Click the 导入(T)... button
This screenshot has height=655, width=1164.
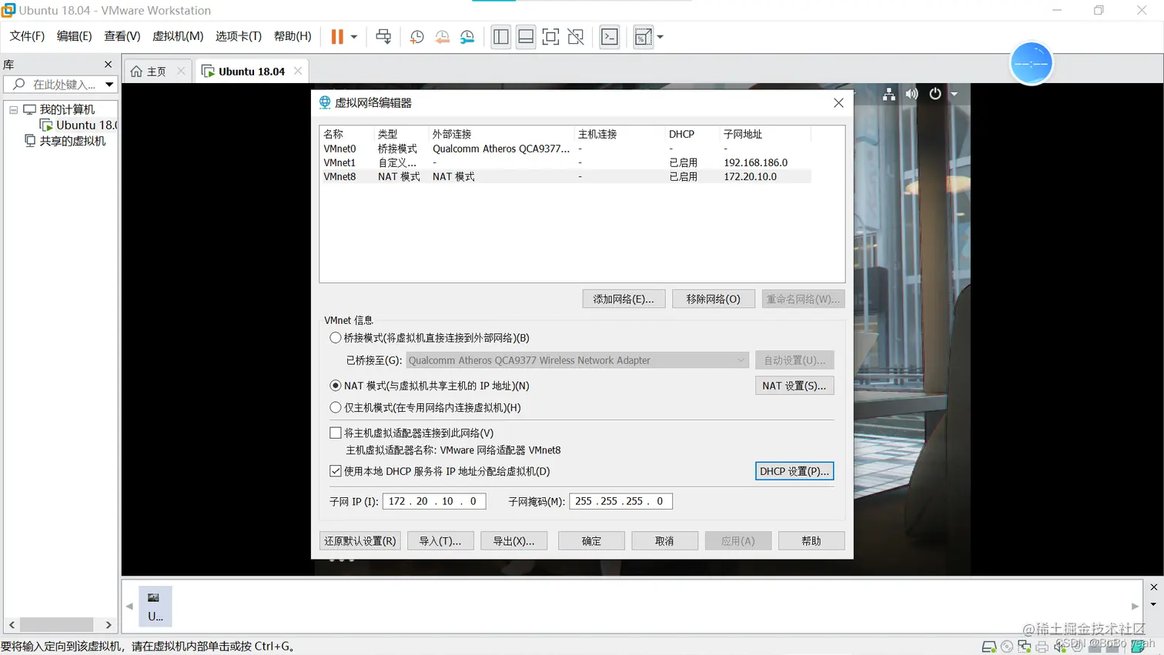[440, 541]
